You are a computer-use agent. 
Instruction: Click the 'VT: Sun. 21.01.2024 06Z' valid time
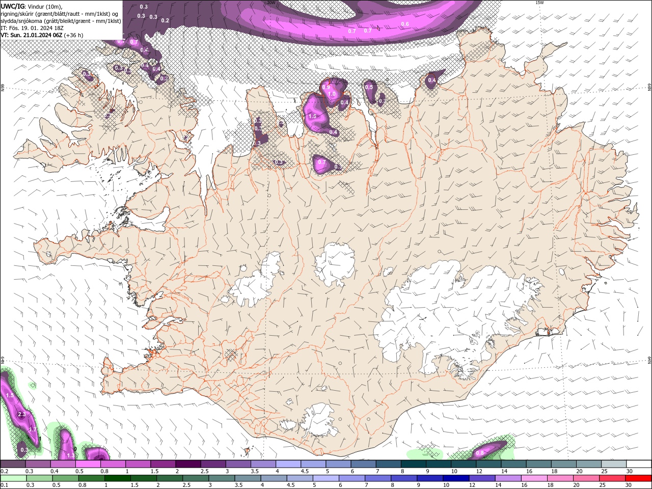32,35
